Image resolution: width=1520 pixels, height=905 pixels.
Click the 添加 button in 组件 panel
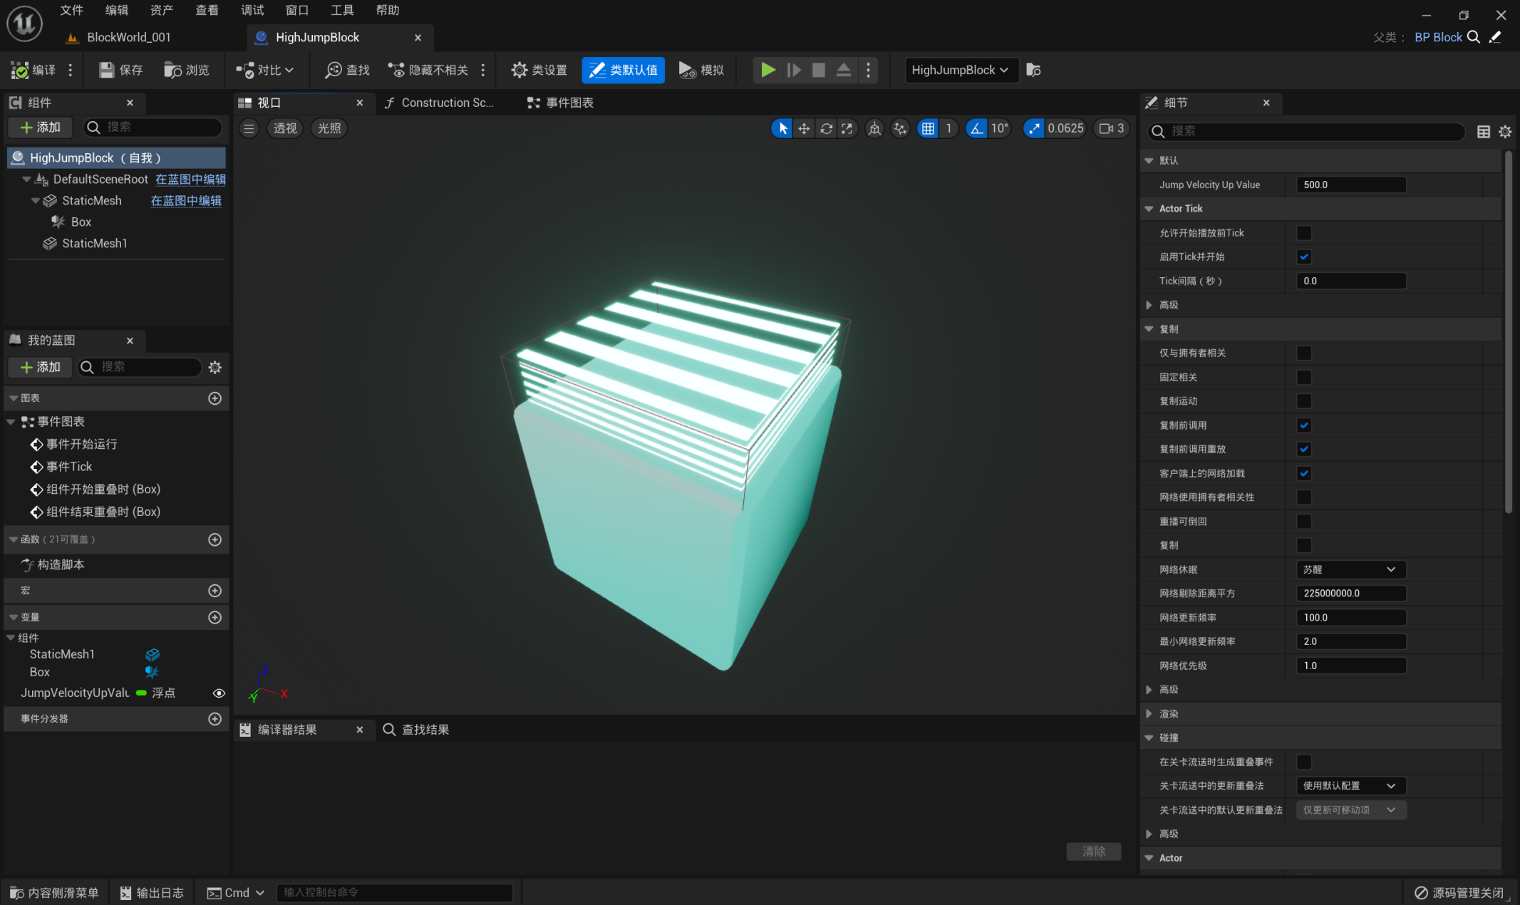(41, 127)
